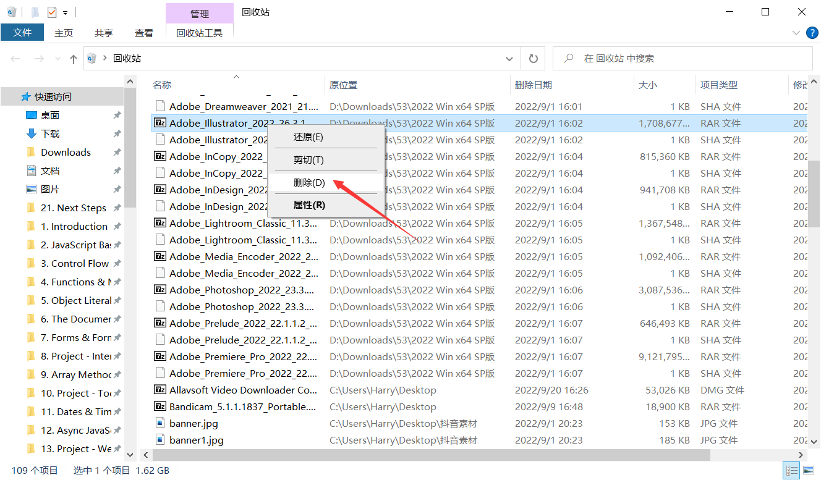Go back with the left arrow
This screenshot has height=480, width=821.
(x=16, y=59)
